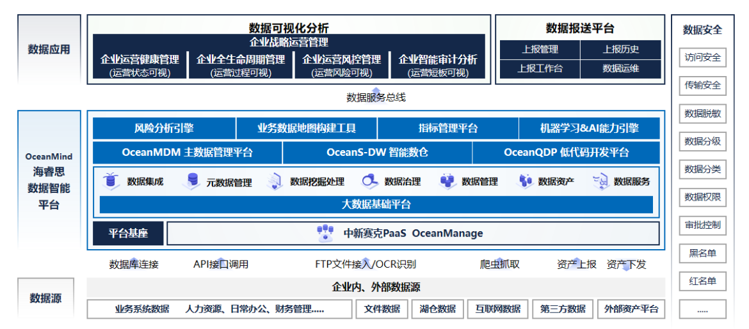Click the 数据源 layer label
Screen dimensions: 749x329
[46, 298]
